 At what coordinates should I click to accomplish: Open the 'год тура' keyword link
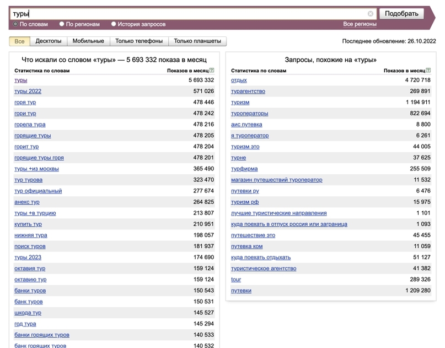(25, 324)
